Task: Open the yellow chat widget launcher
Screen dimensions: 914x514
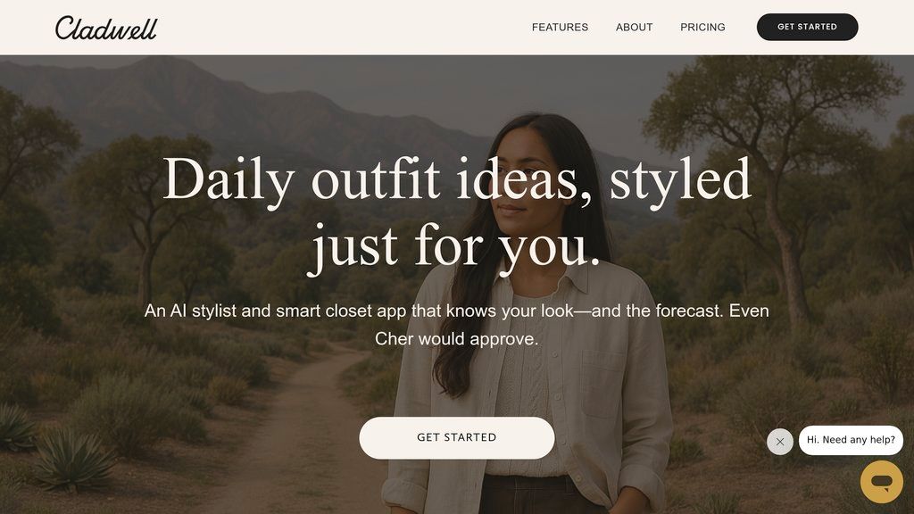Action: pos(881,482)
